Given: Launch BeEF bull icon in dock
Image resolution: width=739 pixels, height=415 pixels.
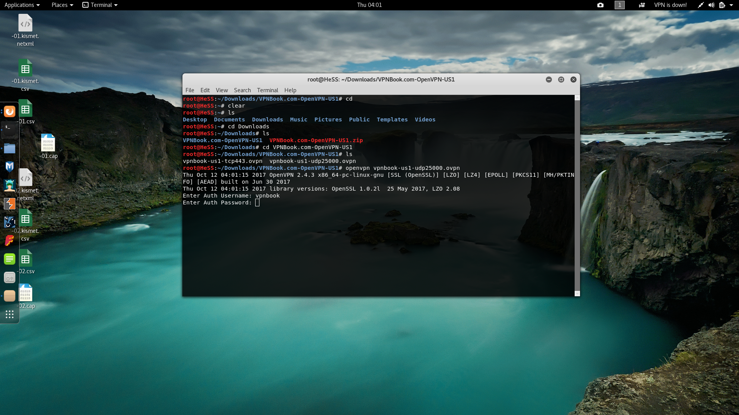Looking at the screenshot, I should point(10,222).
